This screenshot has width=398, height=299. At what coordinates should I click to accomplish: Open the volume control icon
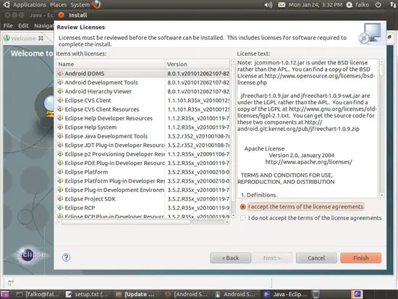click(268, 5)
